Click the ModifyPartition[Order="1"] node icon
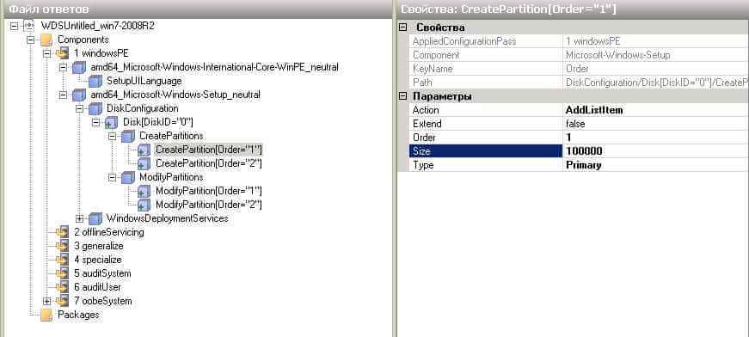The width and height of the screenshot is (749, 337). coord(144,192)
